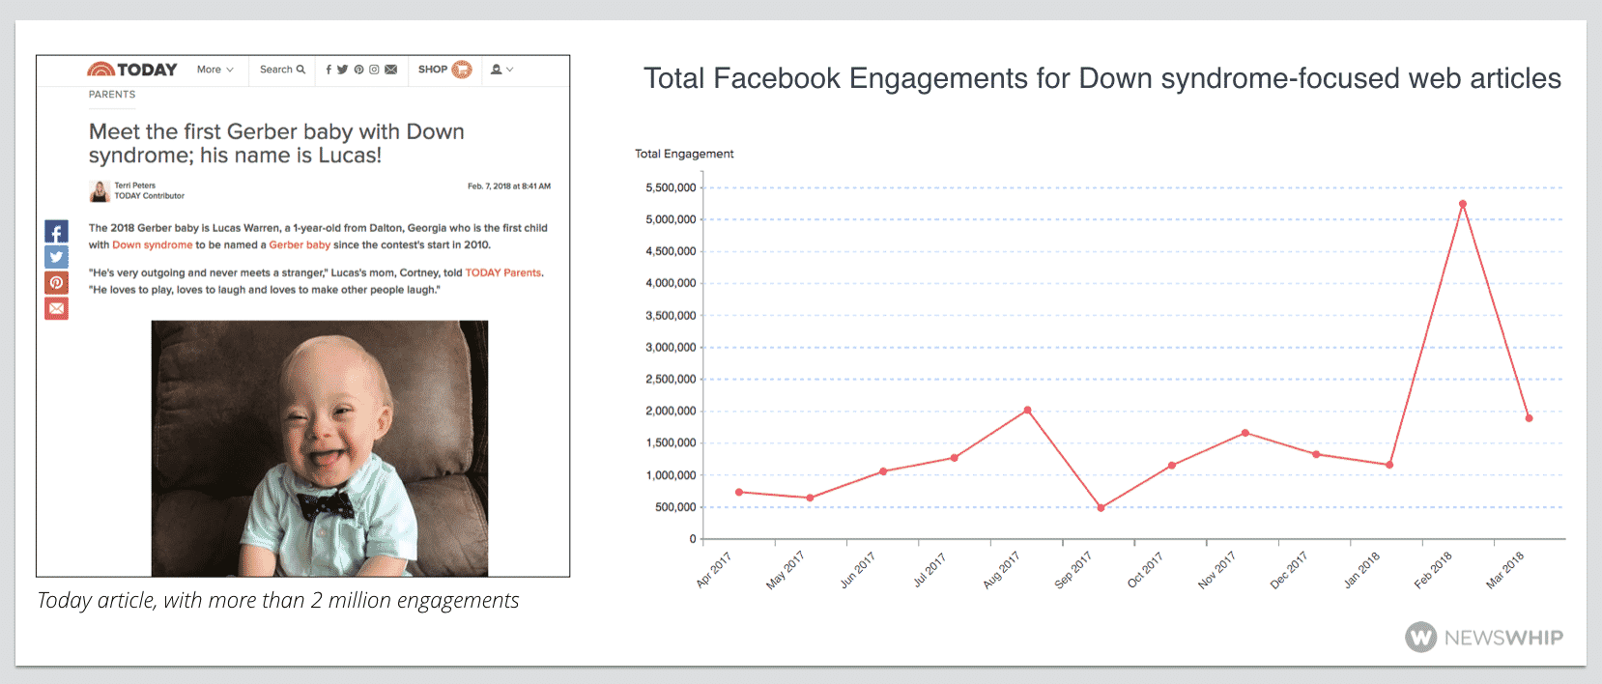The width and height of the screenshot is (1602, 684).
Task: Click the TODAY logo in the header
Action: [132, 70]
